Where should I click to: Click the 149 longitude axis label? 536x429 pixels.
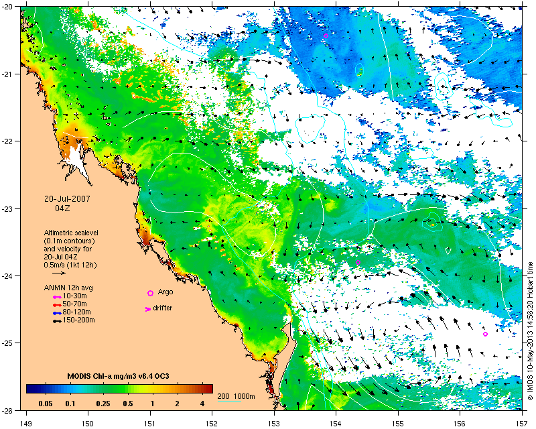26,424
